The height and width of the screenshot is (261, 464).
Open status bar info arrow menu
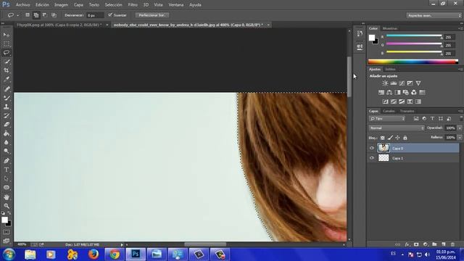click(x=122, y=245)
